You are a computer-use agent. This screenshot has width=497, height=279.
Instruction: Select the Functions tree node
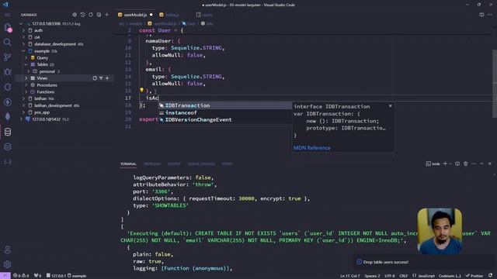pyautogui.click(x=45, y=91)
